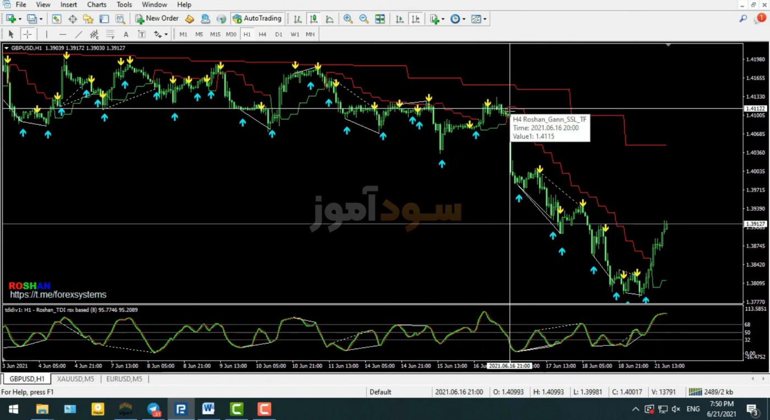Switch chart to bar chart
This screenshot has width=770, height=420.
[298, 19]
